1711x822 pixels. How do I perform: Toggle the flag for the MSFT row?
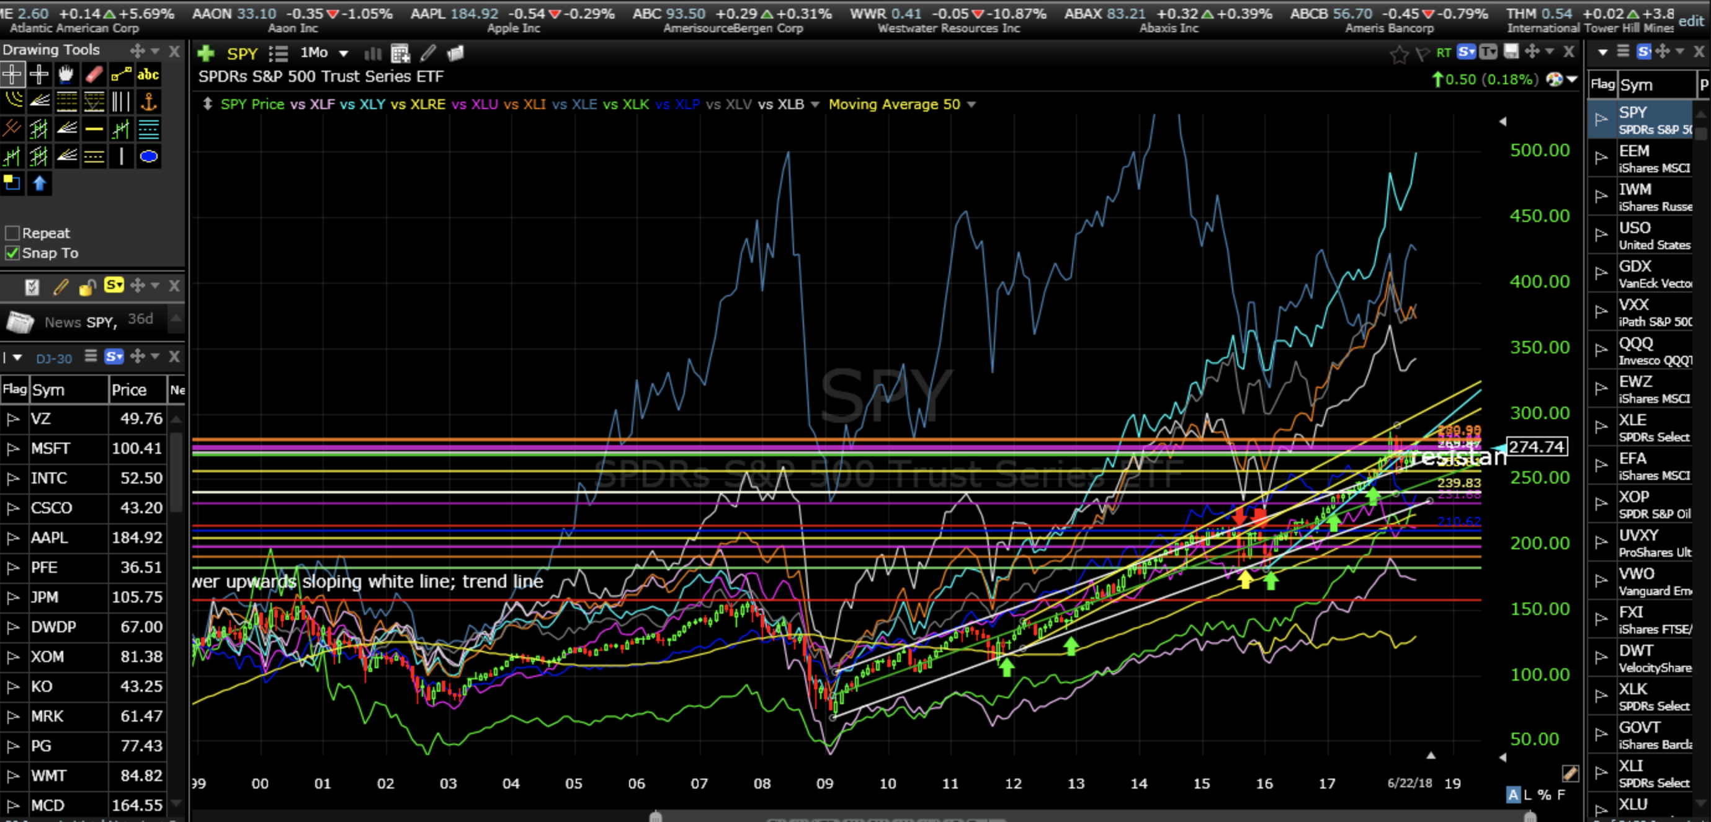coord(12,449)
